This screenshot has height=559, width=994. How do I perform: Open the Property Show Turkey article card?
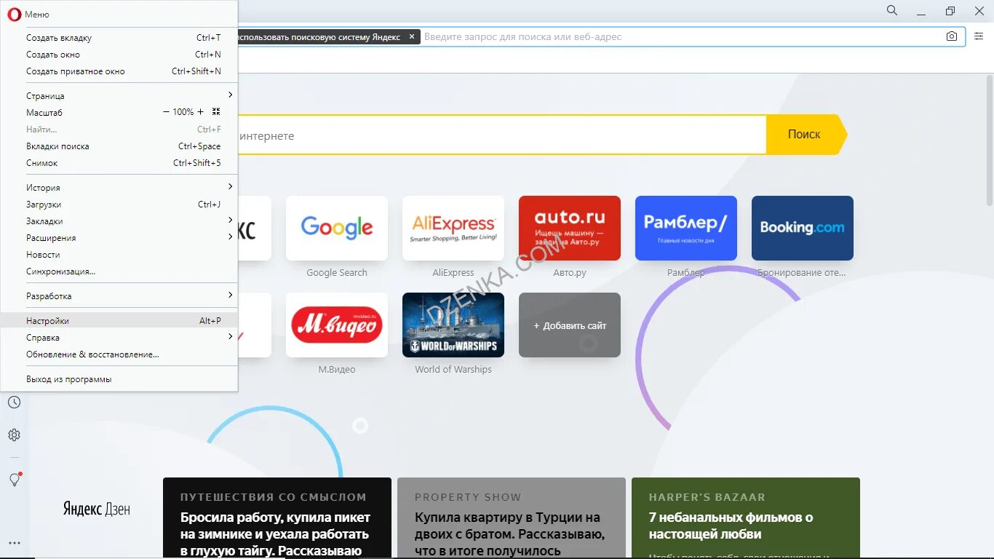coord(512,518)
